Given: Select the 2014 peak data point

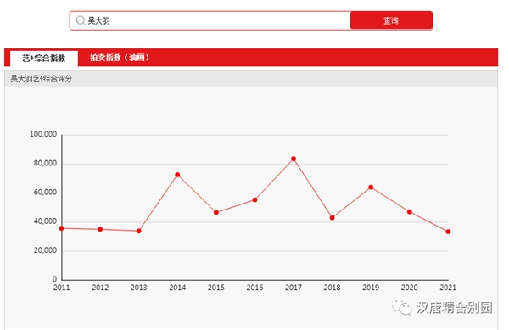Looking at the screenshot, I should pos(177,175).
